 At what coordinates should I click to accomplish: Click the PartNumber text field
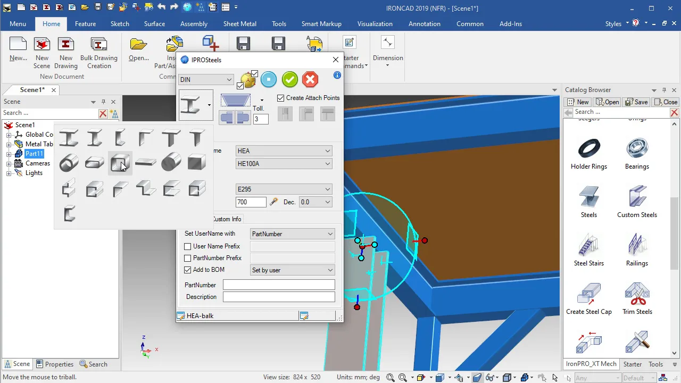pyautogui.click(x=279, y=285)
